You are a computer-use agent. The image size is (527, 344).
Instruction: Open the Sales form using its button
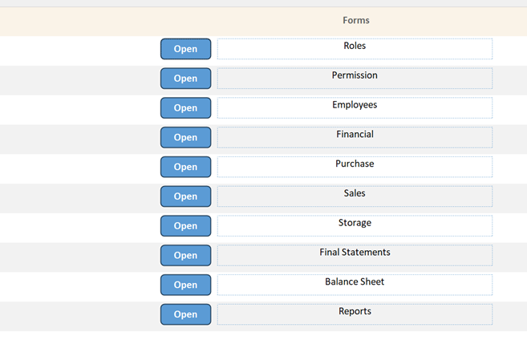[185, 196]
